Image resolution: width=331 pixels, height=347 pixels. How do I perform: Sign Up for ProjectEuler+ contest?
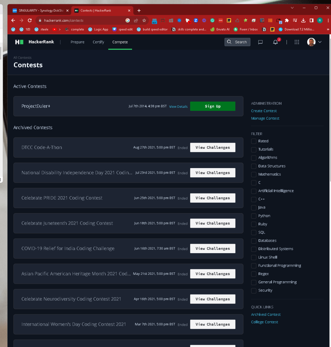tap(213, 106)
